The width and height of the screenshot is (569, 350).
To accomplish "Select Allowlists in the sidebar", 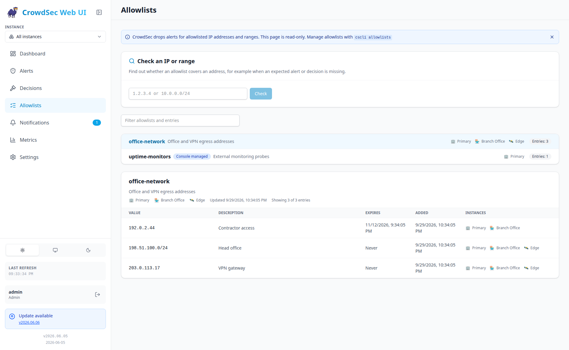I will 55,105.
